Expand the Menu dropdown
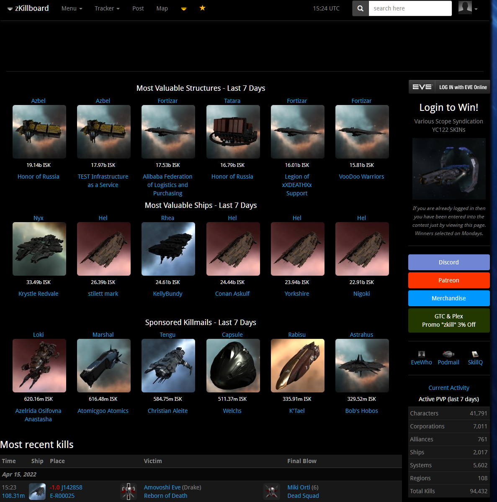 72,8
